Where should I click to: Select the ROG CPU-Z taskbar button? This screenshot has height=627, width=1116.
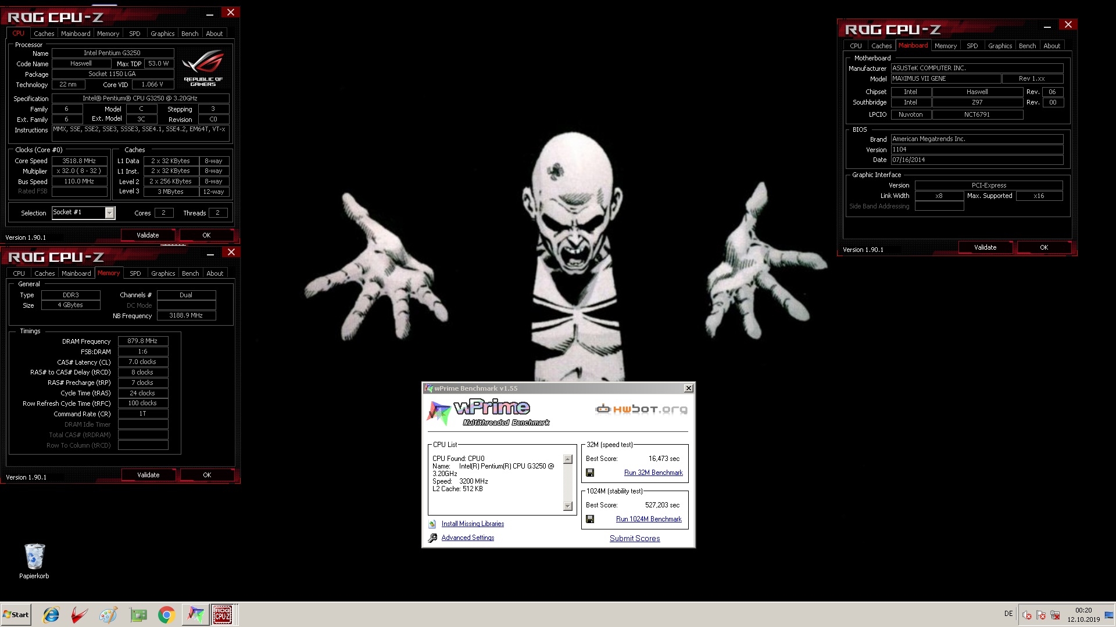coord(223,615)
